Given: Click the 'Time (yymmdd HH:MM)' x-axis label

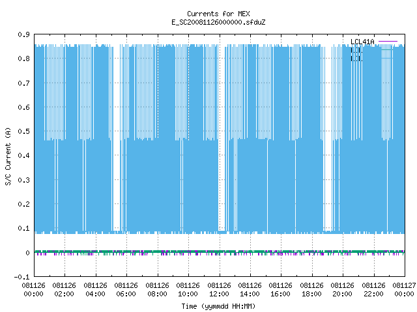Looking at the screenshot, I should point(218,306).
